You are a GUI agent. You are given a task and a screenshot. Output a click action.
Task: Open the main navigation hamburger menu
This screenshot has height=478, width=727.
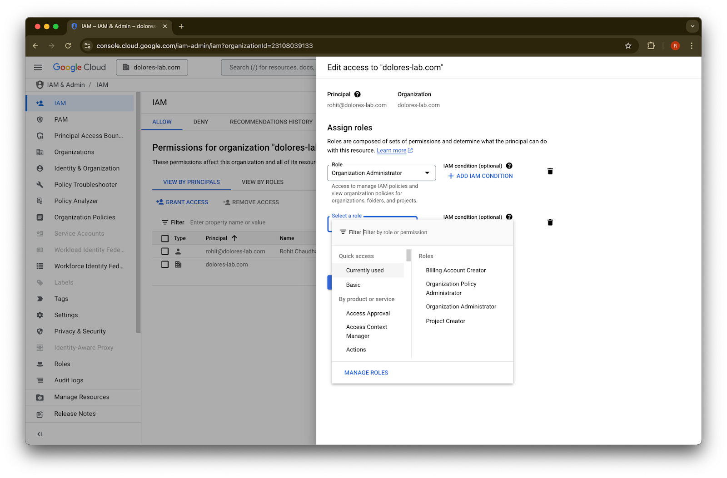pyautogui.click(x=38, y=67)
